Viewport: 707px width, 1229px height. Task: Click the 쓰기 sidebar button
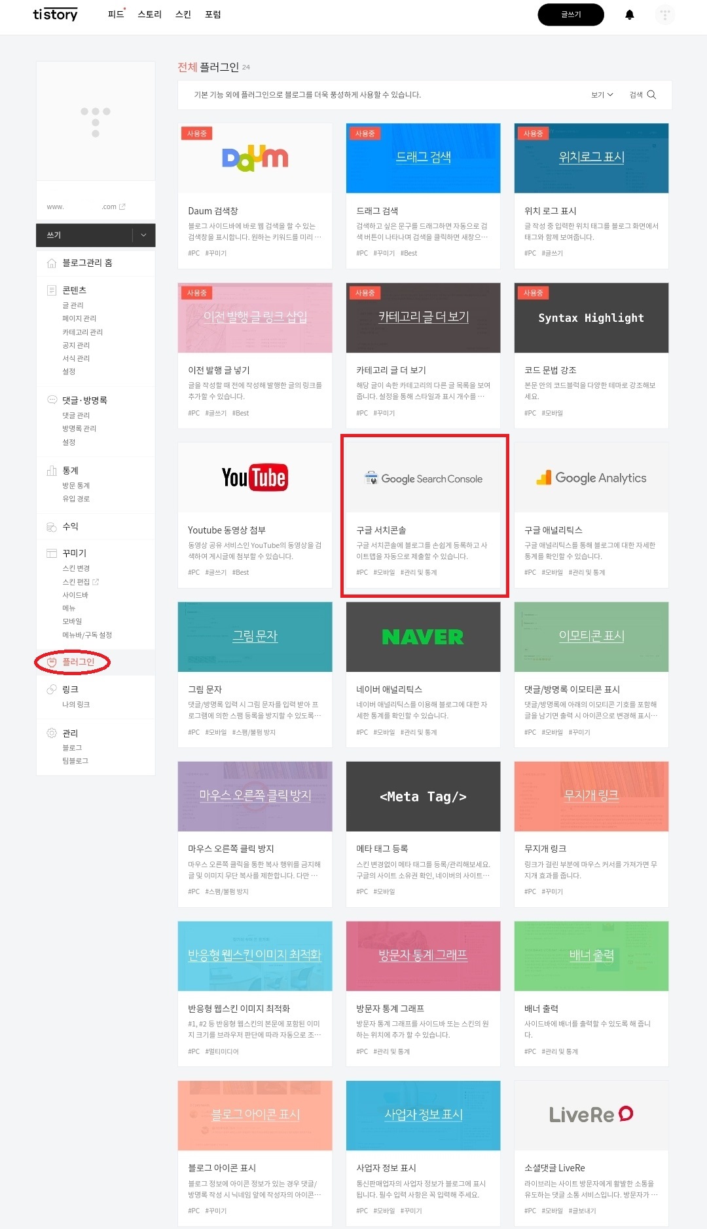coord(84,235)
